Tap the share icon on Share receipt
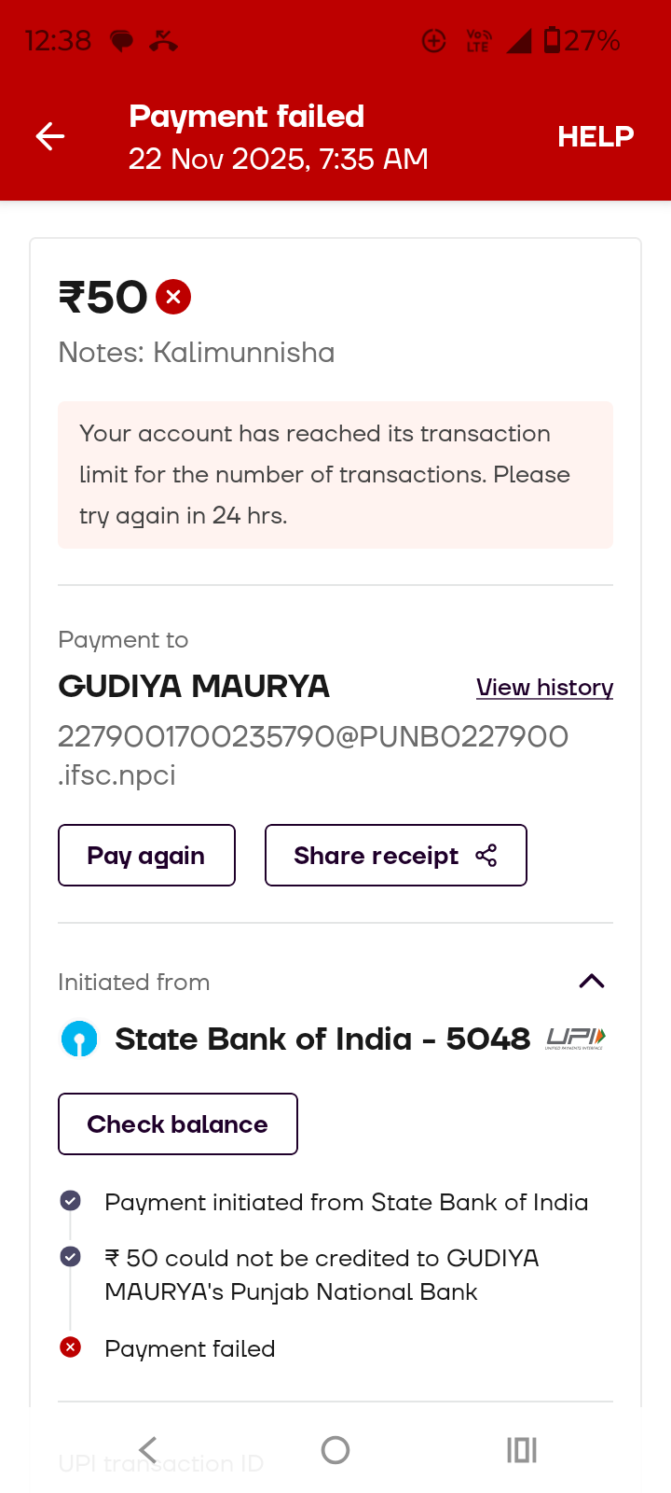Image resolution: width=671 pixels, height=1493 pixels. tap(486, 856)
